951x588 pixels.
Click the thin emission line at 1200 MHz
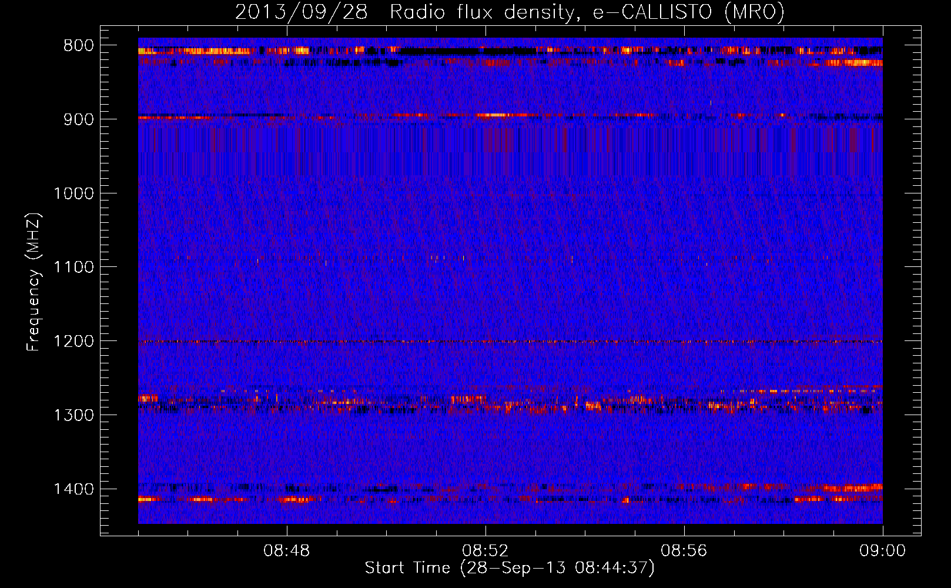coord(510,342)
